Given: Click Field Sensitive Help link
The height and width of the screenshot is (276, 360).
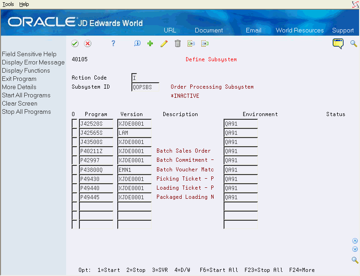Looking at the screenshot, I should pos(29,54).
